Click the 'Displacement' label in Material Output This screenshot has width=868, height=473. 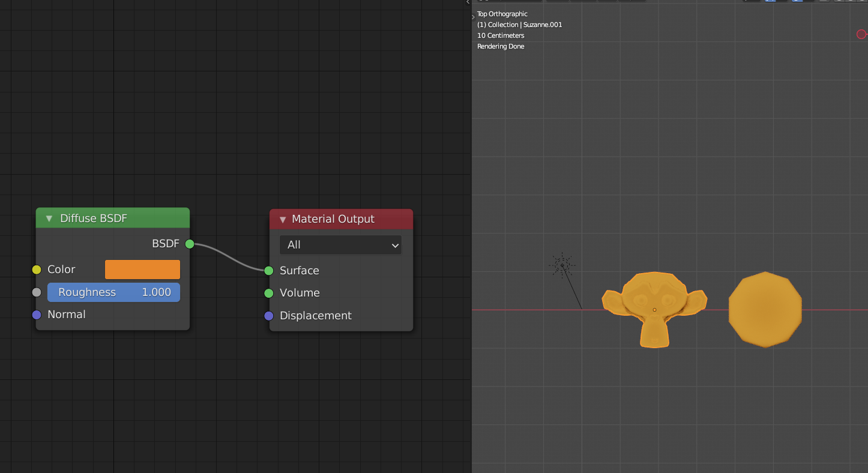tap(316, 316)
